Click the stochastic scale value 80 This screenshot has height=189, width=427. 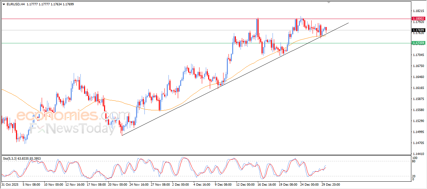(414, 161)
